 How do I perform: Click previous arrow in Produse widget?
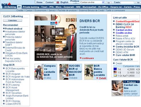125,82
